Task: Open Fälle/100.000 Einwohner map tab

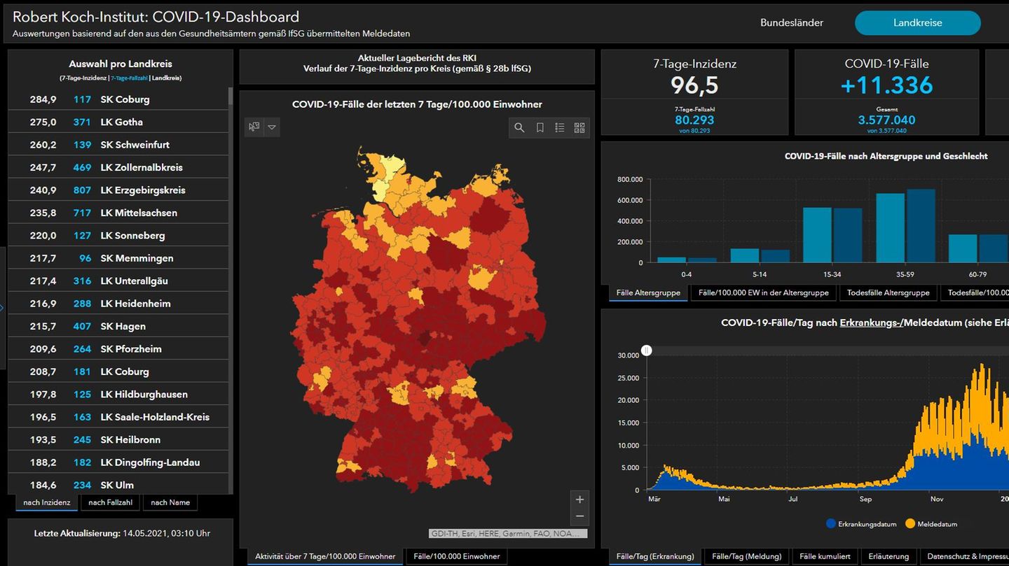Action: (x=457, y=556)
